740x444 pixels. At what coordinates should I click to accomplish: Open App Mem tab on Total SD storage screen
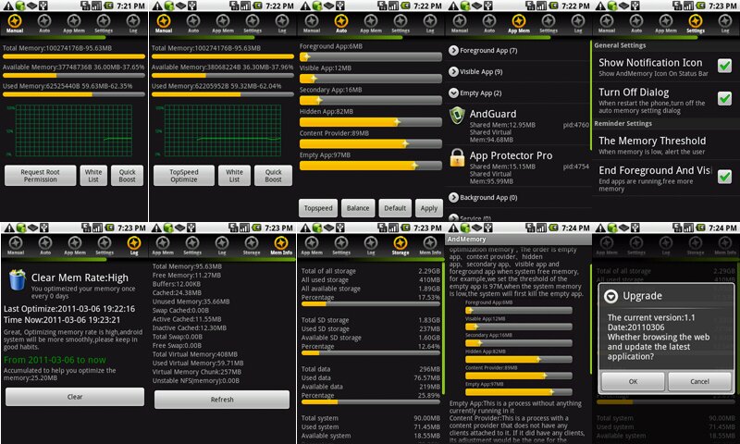(312, 246)
